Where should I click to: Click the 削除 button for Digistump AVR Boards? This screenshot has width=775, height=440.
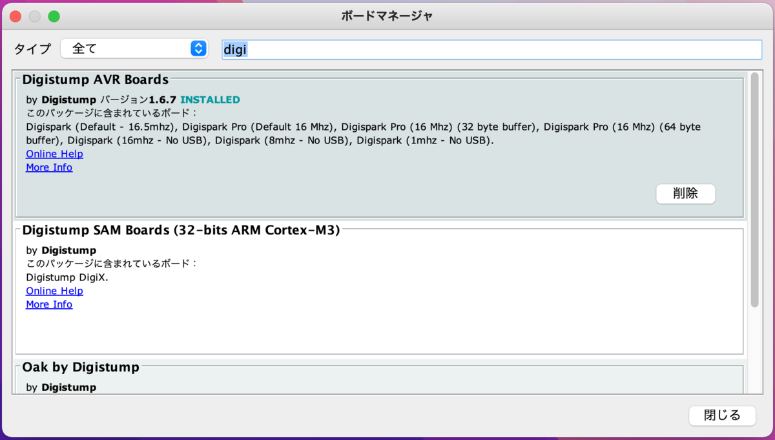coord(685,193)
